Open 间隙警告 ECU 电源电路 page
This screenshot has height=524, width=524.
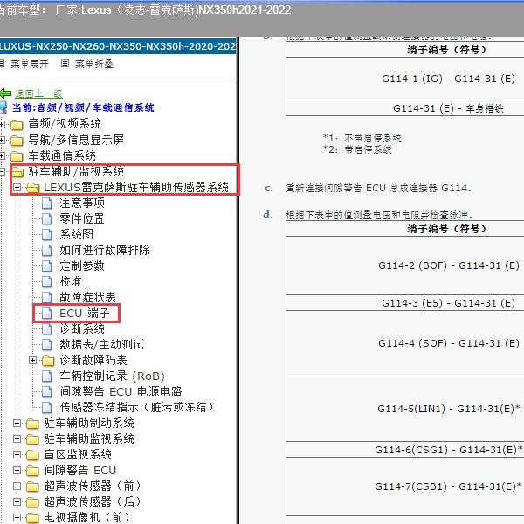click(x=121, y=391)
